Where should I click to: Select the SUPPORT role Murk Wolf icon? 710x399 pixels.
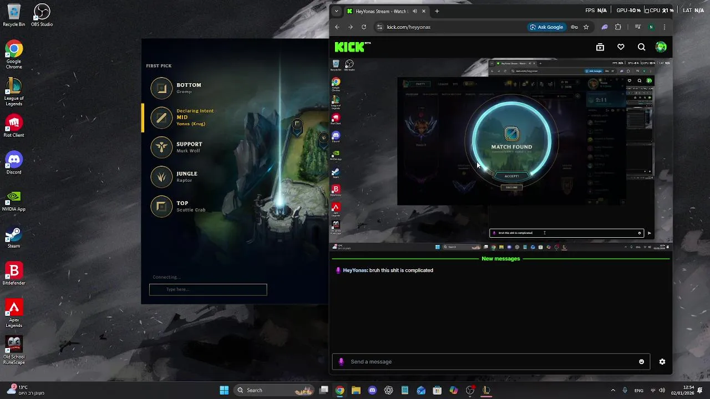pyautogui.click(x=162, y=147)
